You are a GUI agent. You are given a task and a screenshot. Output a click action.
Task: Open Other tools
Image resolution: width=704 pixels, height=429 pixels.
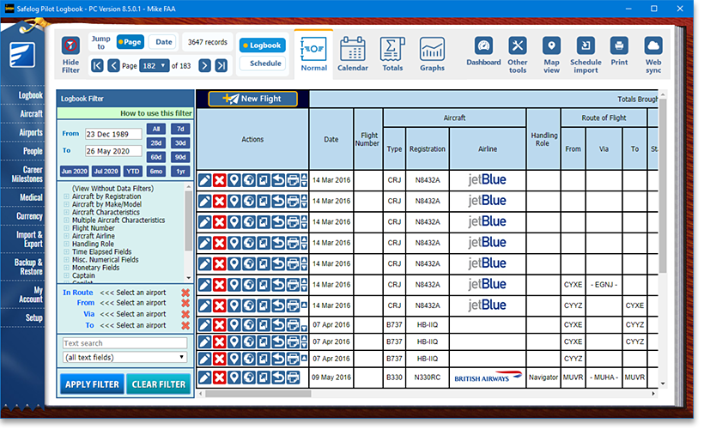[x=517, y=55]
